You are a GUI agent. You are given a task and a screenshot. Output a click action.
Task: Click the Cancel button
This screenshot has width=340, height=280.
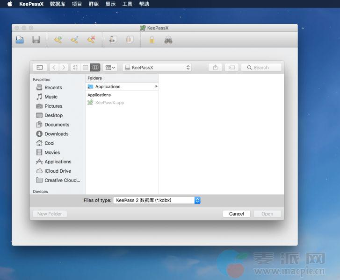(x=236, y=214)
